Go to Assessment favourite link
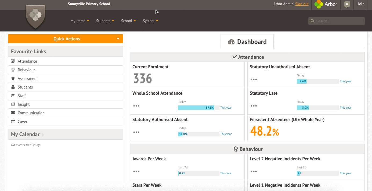Viewport: 372px width, 191px height. pos(66,78)
